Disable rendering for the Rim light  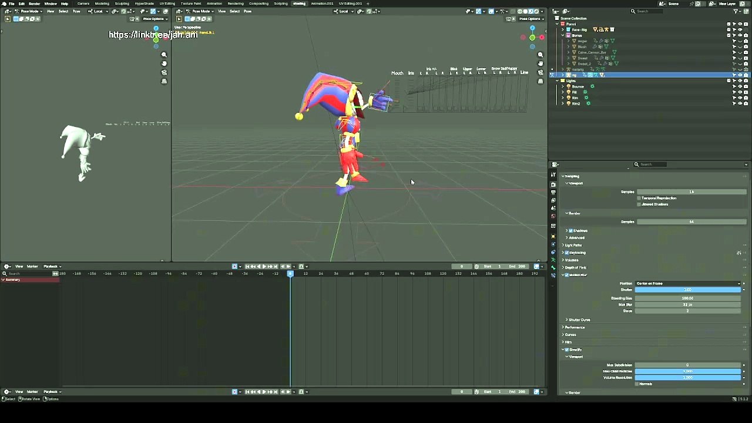coord(746,98)
